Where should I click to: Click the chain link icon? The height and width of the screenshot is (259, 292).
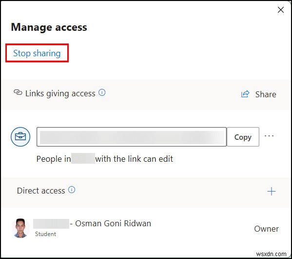[x=18, y=92]
